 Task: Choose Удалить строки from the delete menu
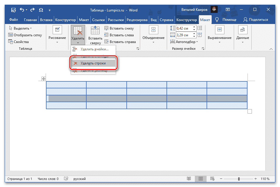[93, 63]
